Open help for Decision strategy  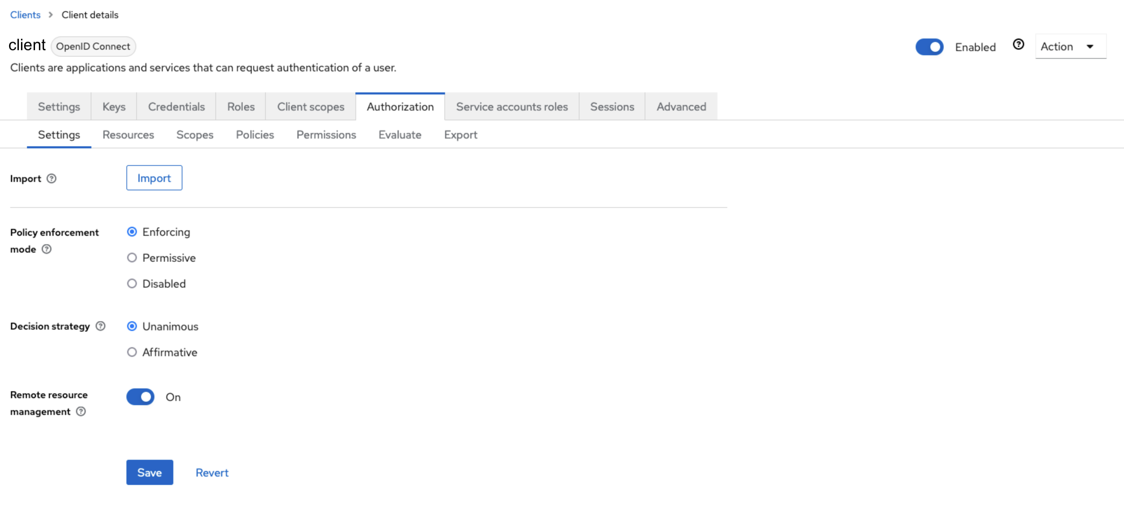tap(100, 326)
